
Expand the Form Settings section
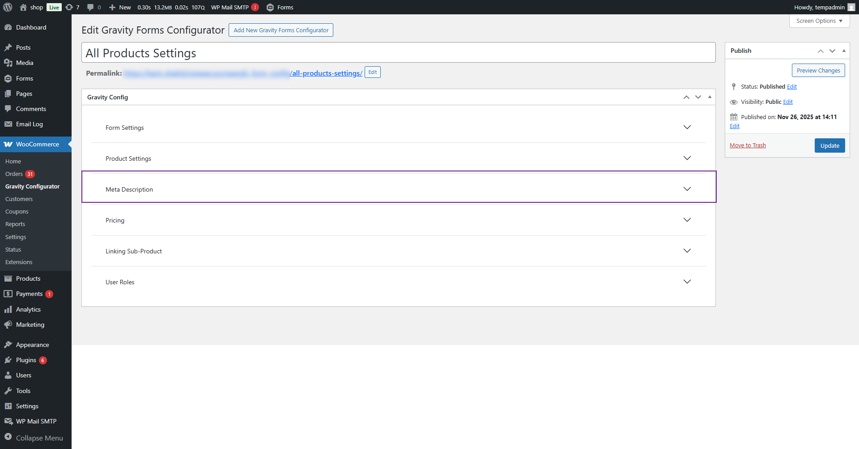[399, 128]
